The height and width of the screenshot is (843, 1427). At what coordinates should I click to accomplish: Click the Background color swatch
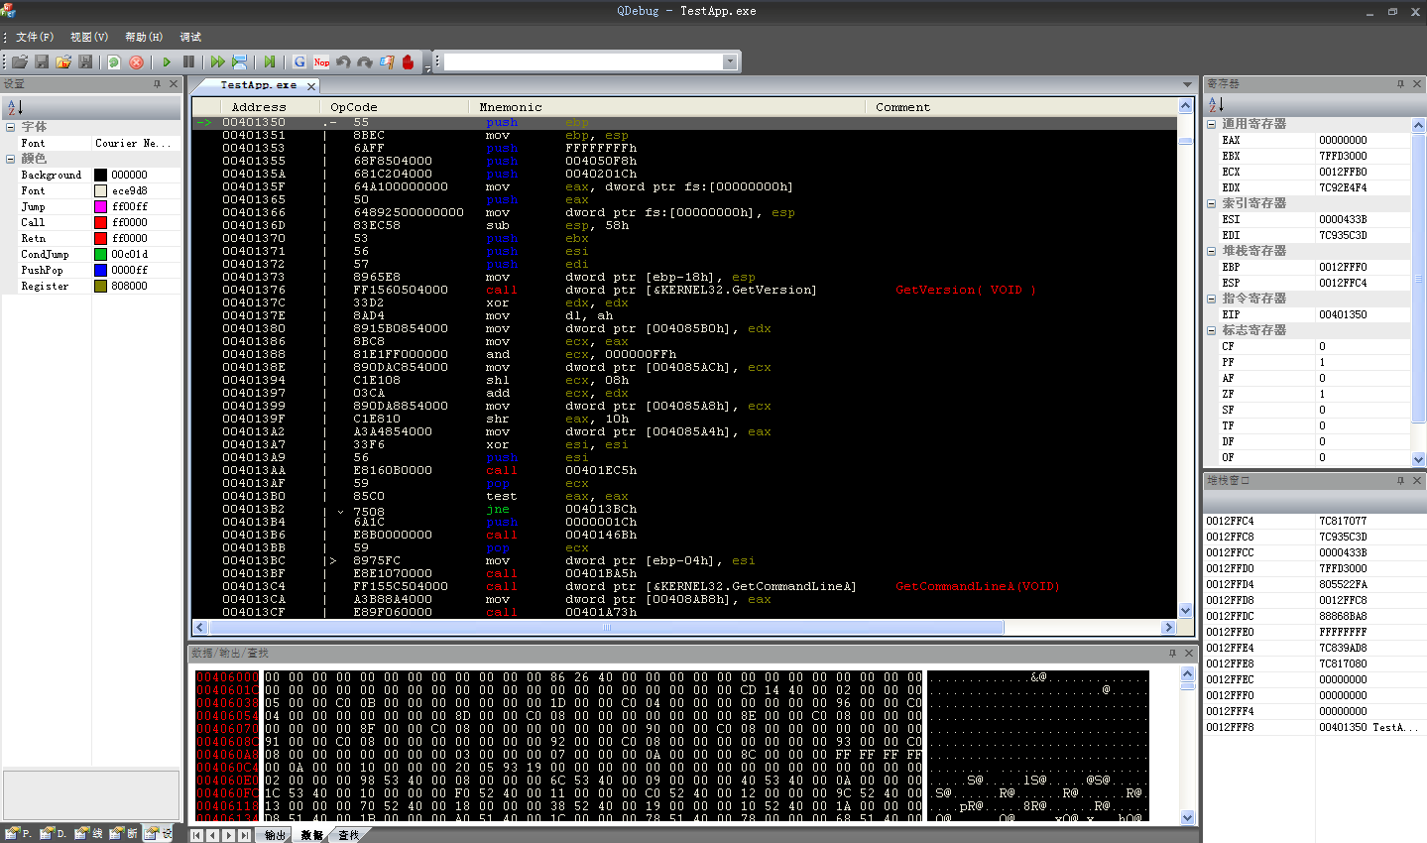pyautogui.click(x=100, y=175)
